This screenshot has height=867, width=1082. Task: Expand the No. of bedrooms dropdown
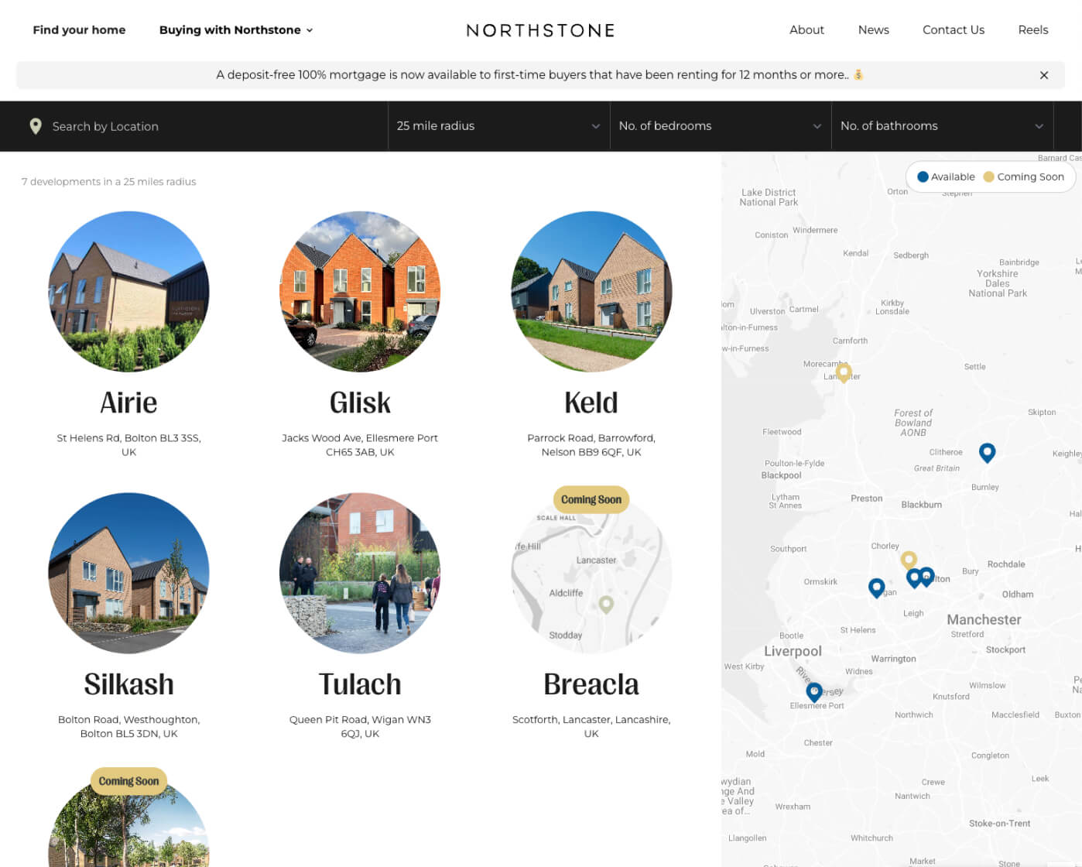[x=720, y=125]
